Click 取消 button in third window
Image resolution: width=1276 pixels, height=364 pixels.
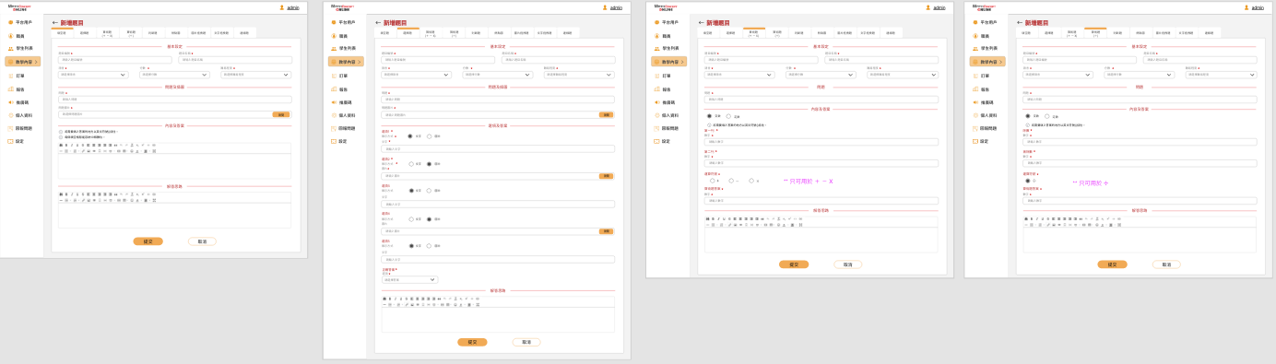pos(848,264)
